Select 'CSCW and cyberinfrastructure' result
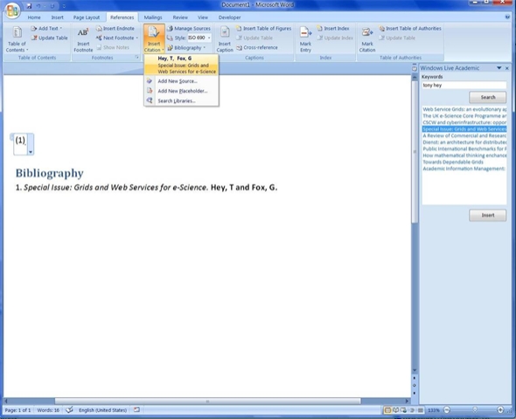 [x=464, y=122]
